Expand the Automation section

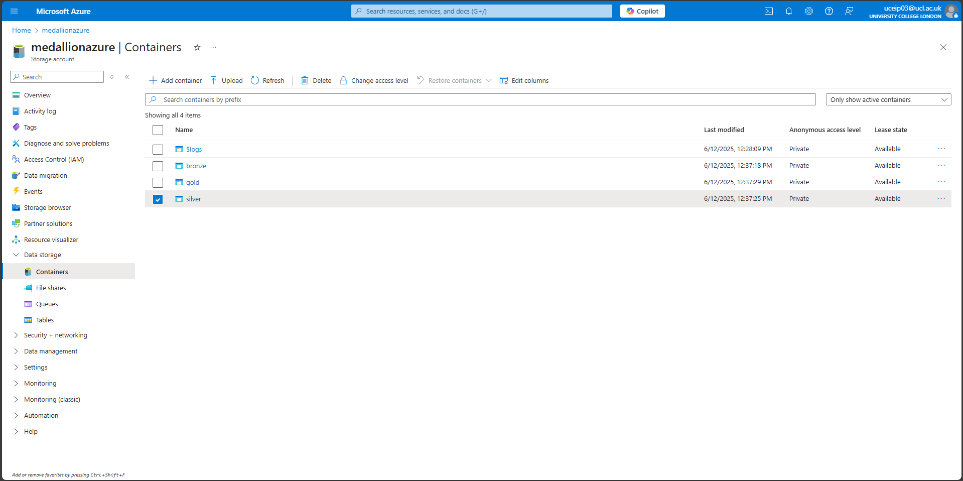coord(16,415)
